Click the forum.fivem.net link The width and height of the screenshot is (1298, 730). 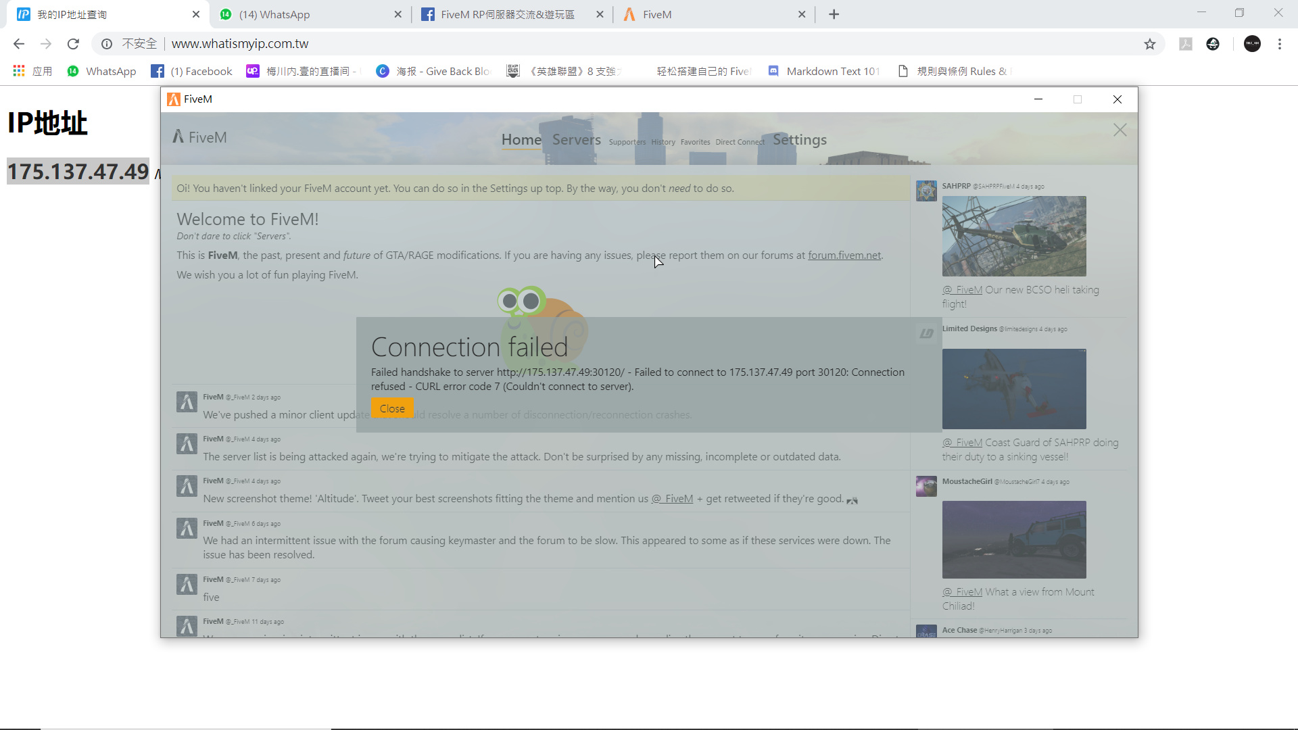(x=844, y=255)
